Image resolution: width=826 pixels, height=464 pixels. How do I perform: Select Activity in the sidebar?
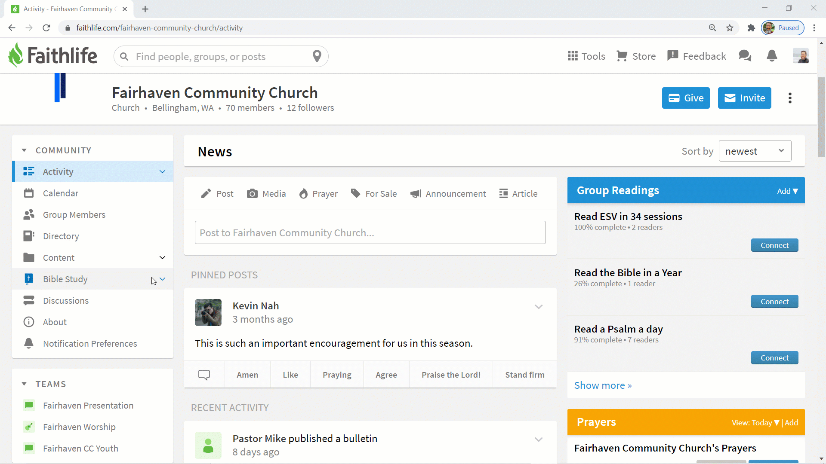[x=92, y=172]
